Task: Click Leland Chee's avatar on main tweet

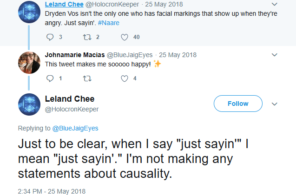Action: (x=28, y=104)
